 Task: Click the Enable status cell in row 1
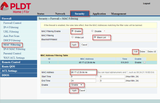[138, 63]
